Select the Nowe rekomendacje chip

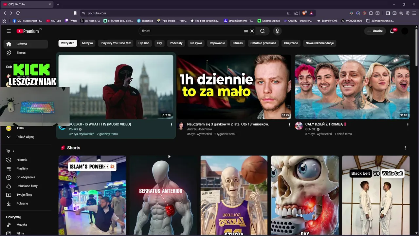coord(320,43)
